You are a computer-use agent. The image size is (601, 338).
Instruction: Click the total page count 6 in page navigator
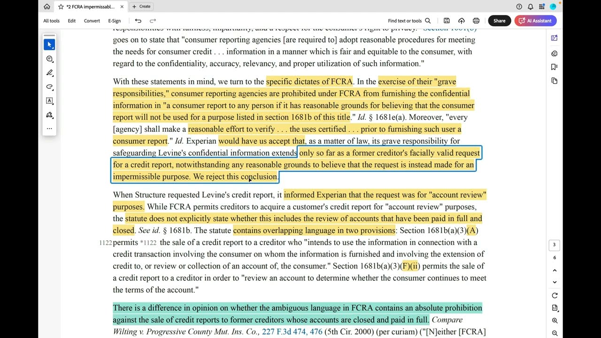[554, 258]
